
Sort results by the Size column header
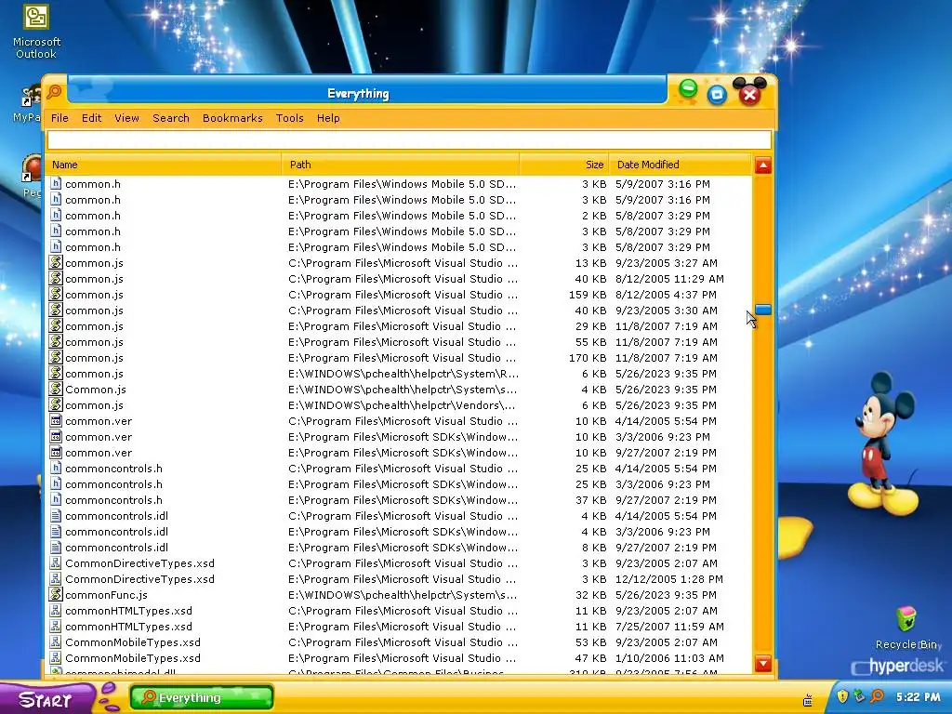click(564, 165)
